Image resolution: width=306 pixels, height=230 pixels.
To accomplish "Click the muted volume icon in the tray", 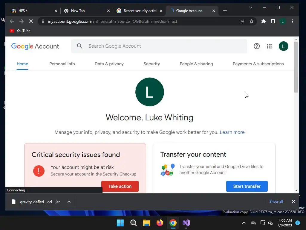I will pos(270,223).
